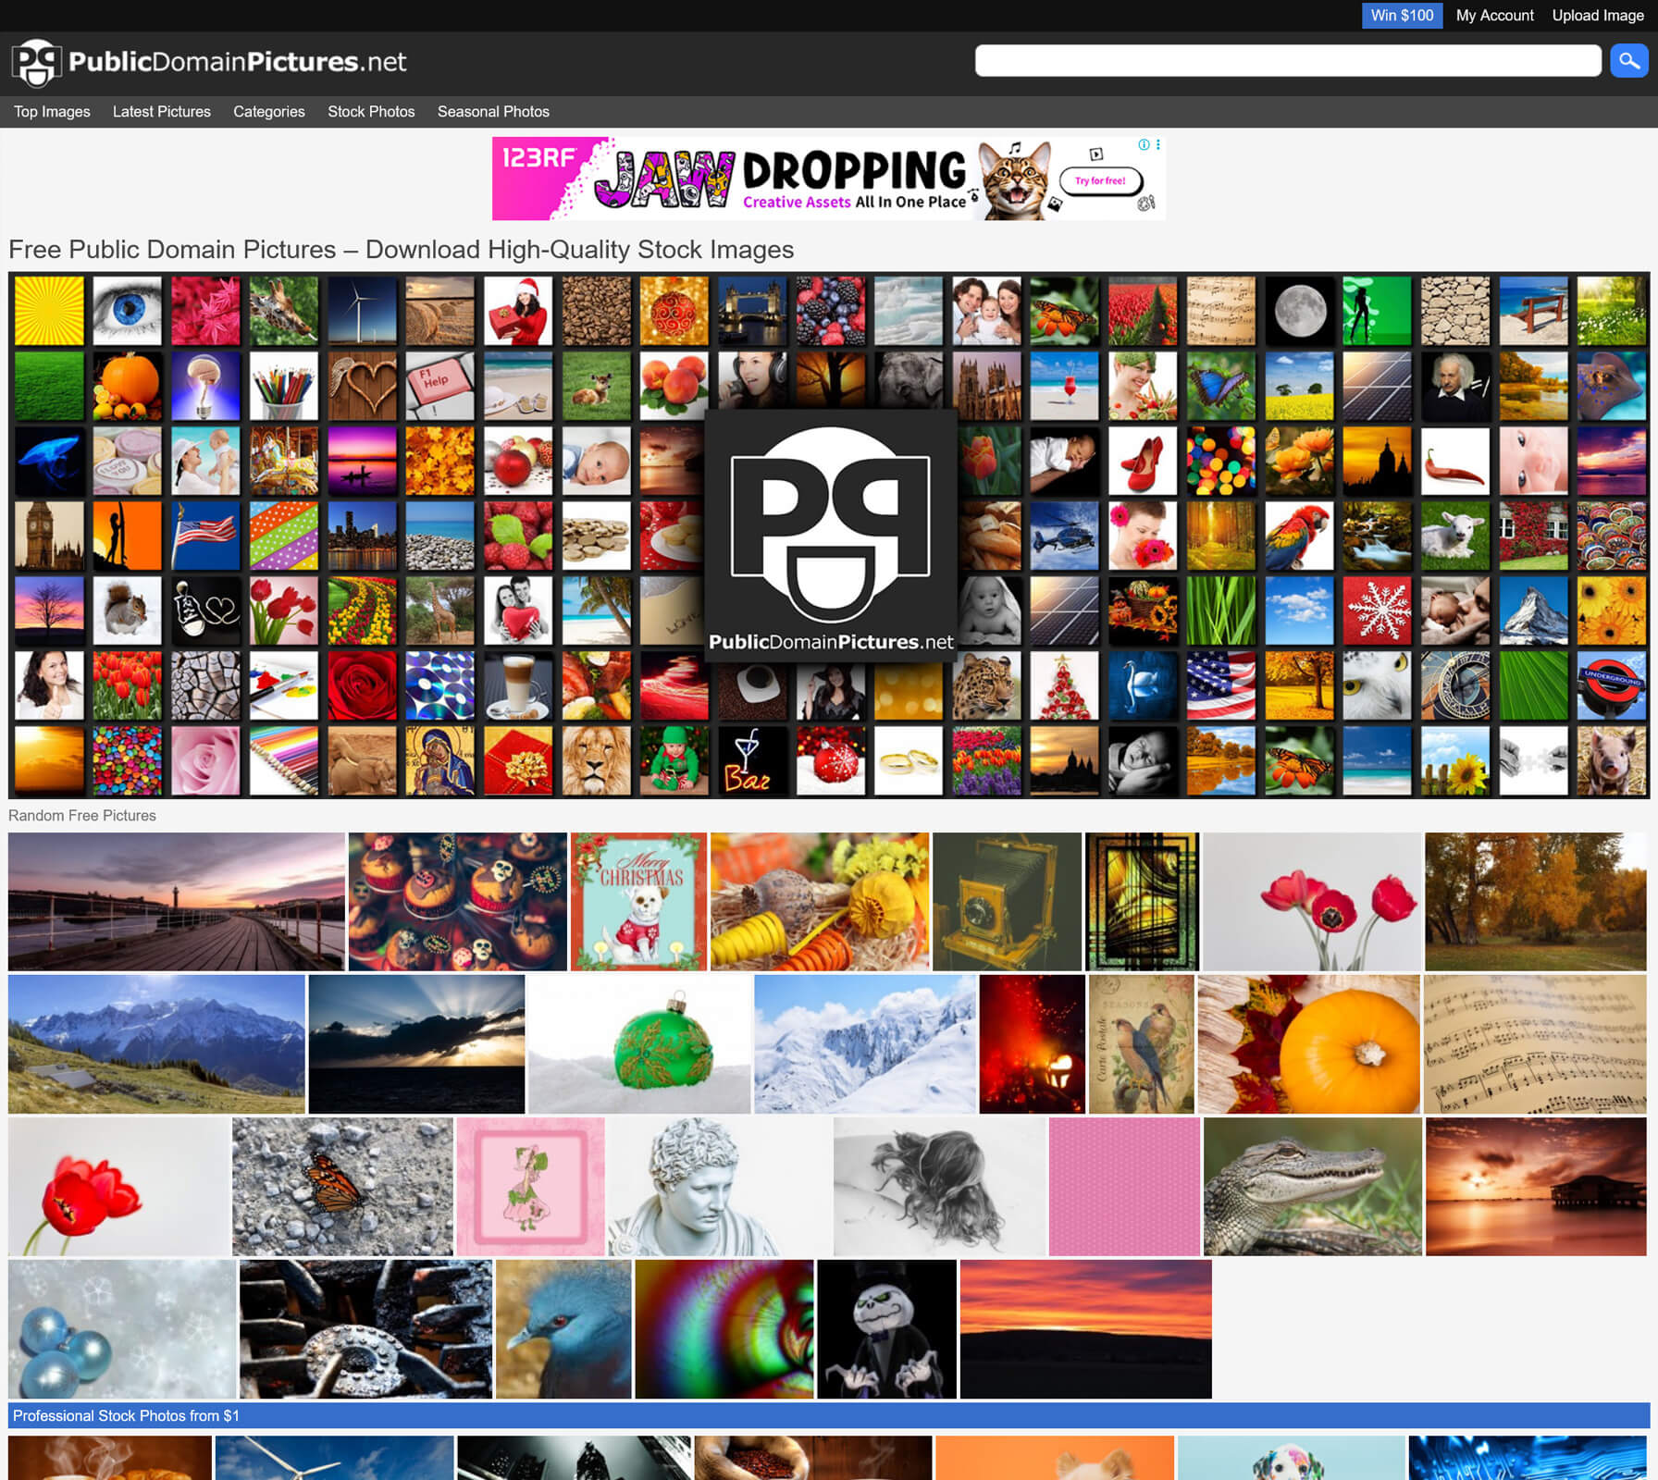This screenshot has width=1658, height=1480.
Task: Click Try for free on 123RF banner
Action: tap(1100, 181)
